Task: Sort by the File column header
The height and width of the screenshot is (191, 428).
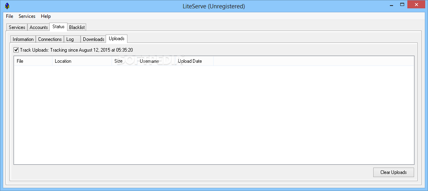Action: point(33,61)
